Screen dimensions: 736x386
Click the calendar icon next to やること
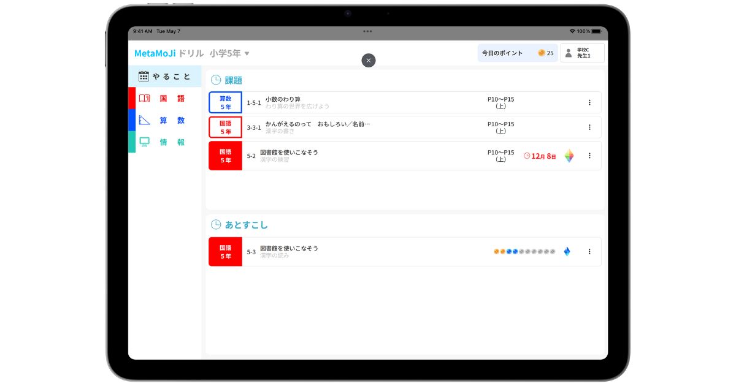click(143, 76)
